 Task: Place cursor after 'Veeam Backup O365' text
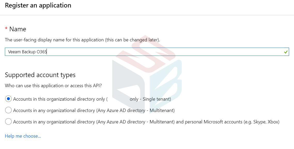coord(47,52)
